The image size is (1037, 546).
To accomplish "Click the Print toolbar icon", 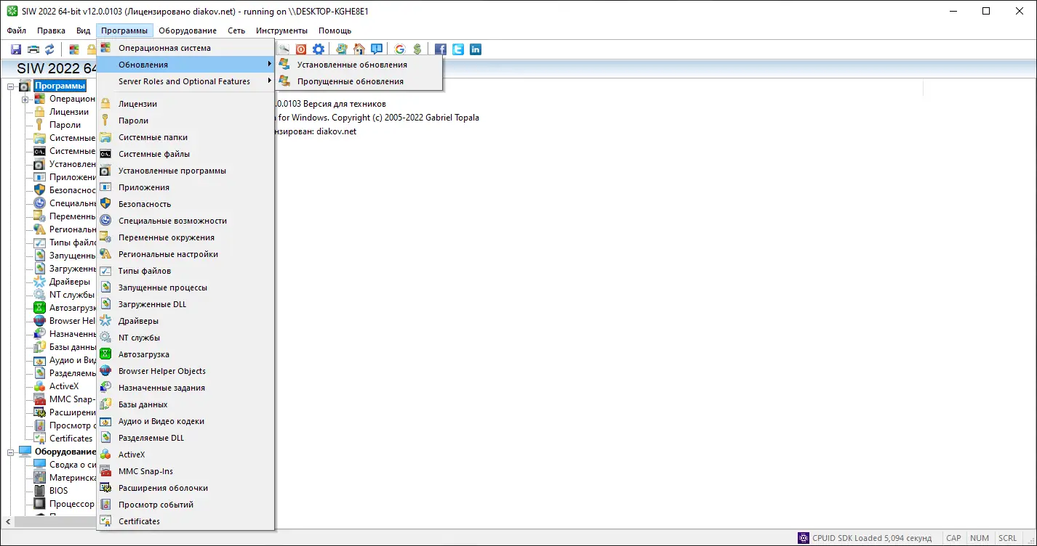I will click(33, 49).
